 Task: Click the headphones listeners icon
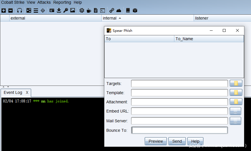[x=20, y=11]
